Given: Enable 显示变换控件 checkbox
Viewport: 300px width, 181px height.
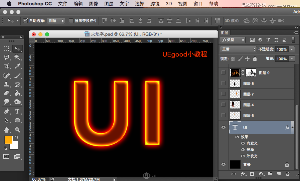Looking at the screenshot, I should pyautogui.click(x=71, y=20).
